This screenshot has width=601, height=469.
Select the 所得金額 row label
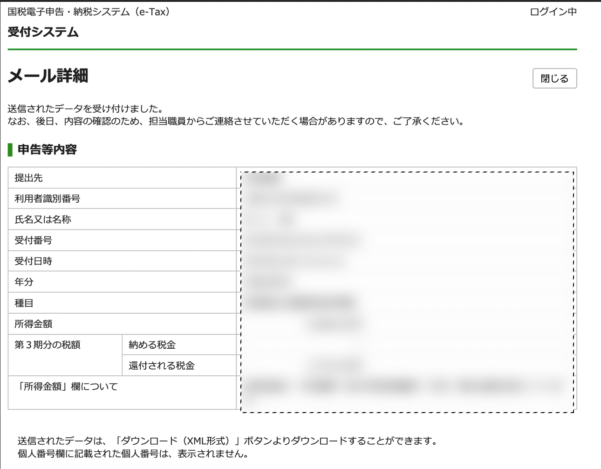pos(33,324)
